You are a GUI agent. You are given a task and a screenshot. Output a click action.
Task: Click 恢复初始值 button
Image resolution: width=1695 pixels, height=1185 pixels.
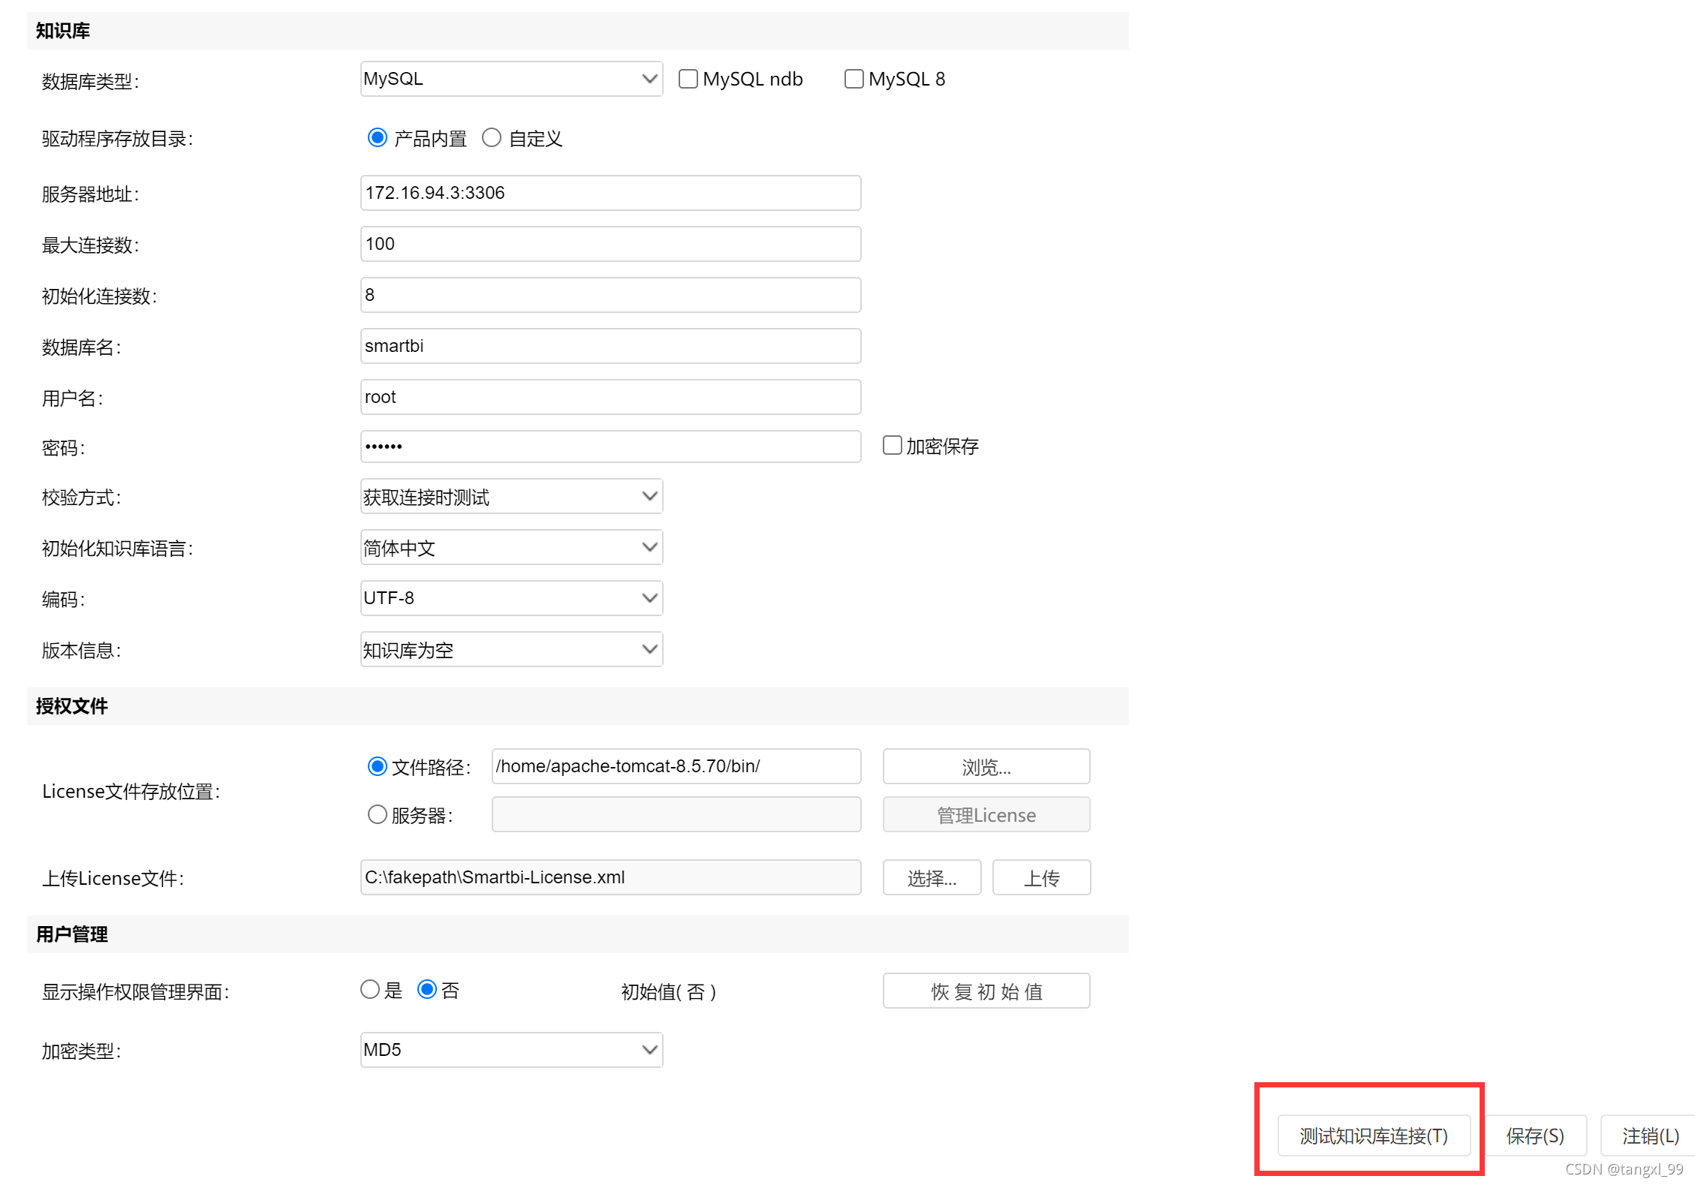(x=986, y=991)
